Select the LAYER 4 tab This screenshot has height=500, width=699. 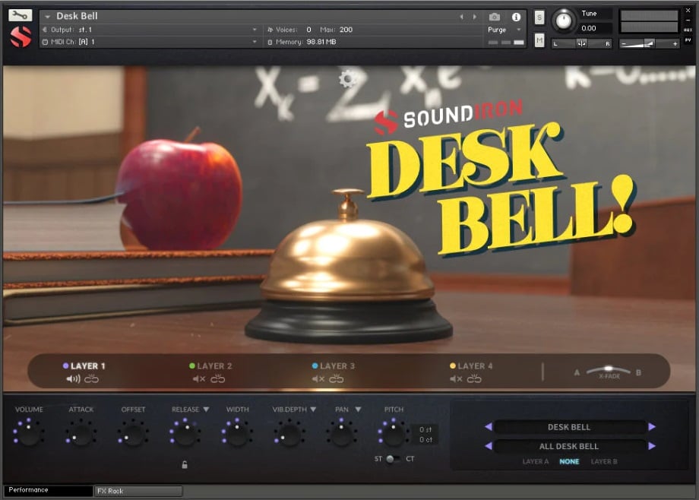tap(471, 366)
